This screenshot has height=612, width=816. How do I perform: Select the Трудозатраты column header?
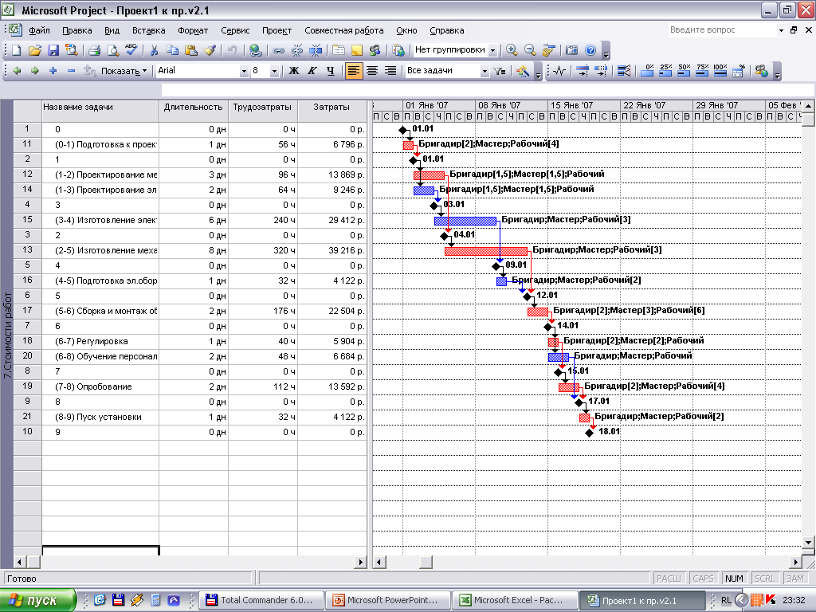coord(262,108)
